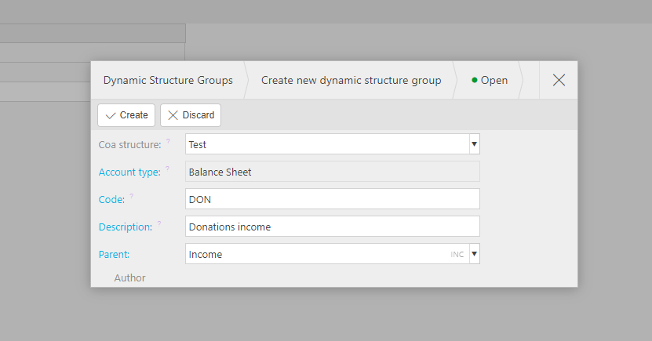Select Create new dynamic structure group breadcrumb
Image resolution: width=652 pixels, height=341 pixels.
(x=351, y=80)
